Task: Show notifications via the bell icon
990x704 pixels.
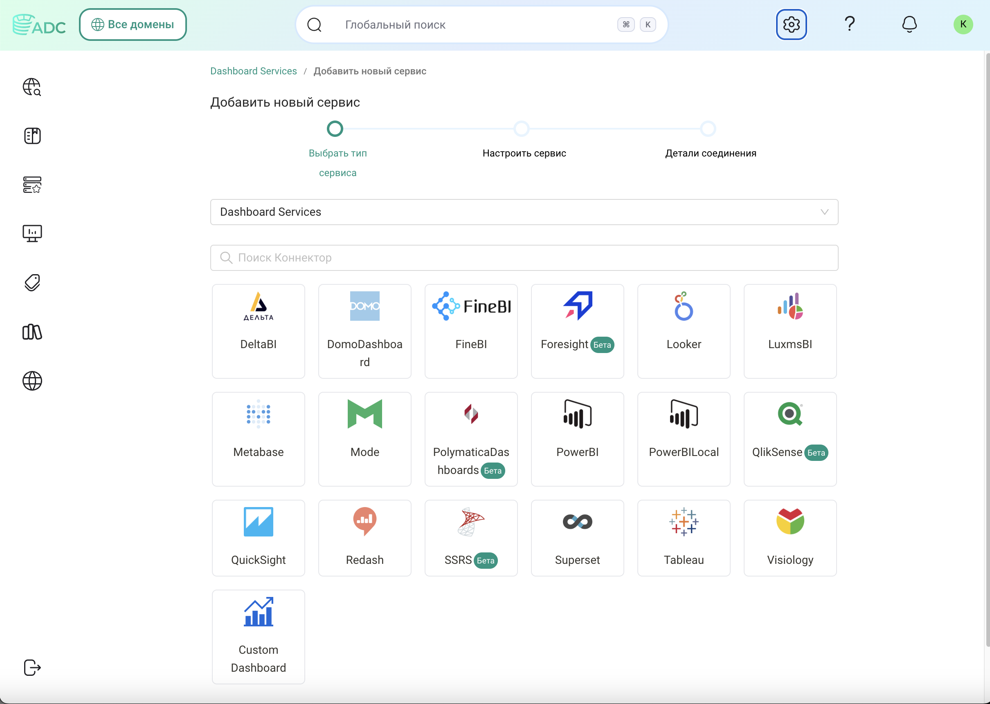Action: point(909,24)
